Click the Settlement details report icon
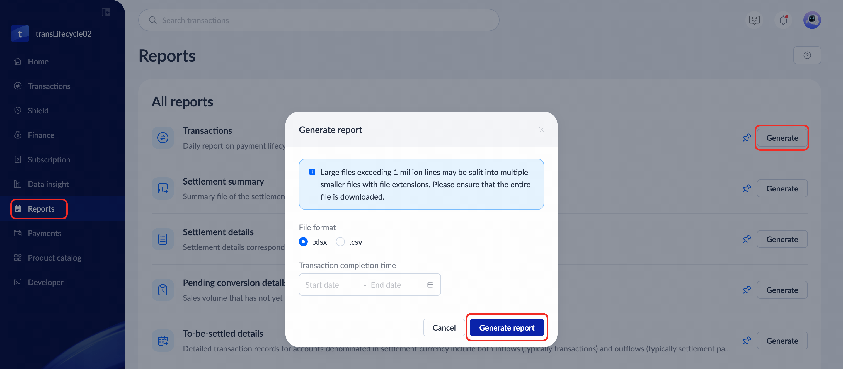The image size is (843, 369). 163,239
